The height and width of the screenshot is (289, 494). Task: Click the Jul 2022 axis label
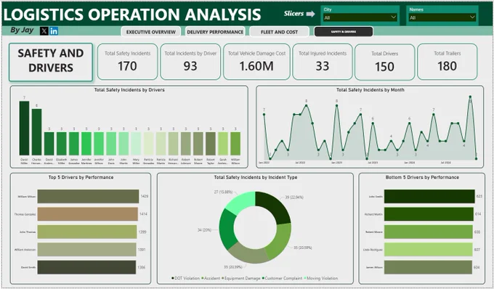tap(300, 163)
